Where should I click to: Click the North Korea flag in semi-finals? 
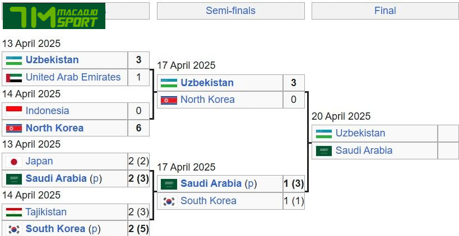(169, 100)
